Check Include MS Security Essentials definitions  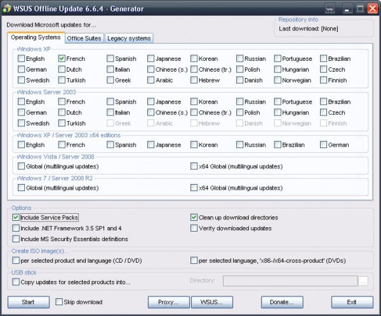(16, 239)
